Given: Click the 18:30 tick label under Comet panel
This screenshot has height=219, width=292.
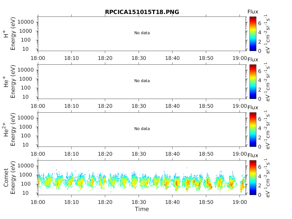Looking at the screenshot, I should (139, 202).
